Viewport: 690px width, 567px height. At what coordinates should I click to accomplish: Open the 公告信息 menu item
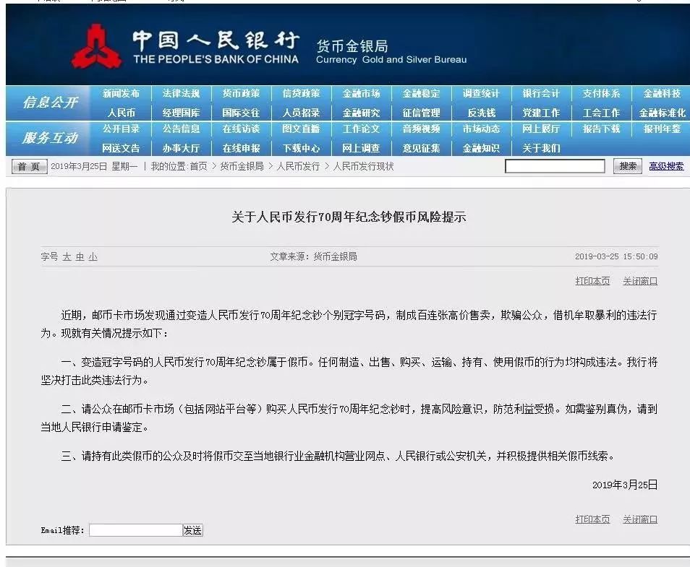[181, 129]
